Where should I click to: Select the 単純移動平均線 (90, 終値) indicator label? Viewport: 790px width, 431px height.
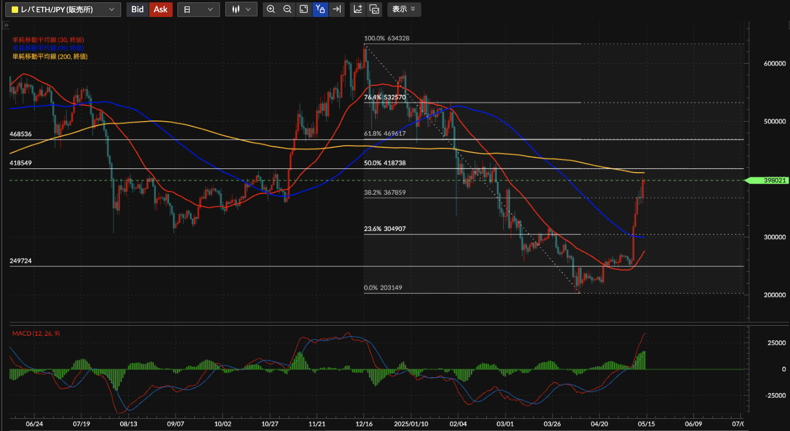click(x=48, y=48)
